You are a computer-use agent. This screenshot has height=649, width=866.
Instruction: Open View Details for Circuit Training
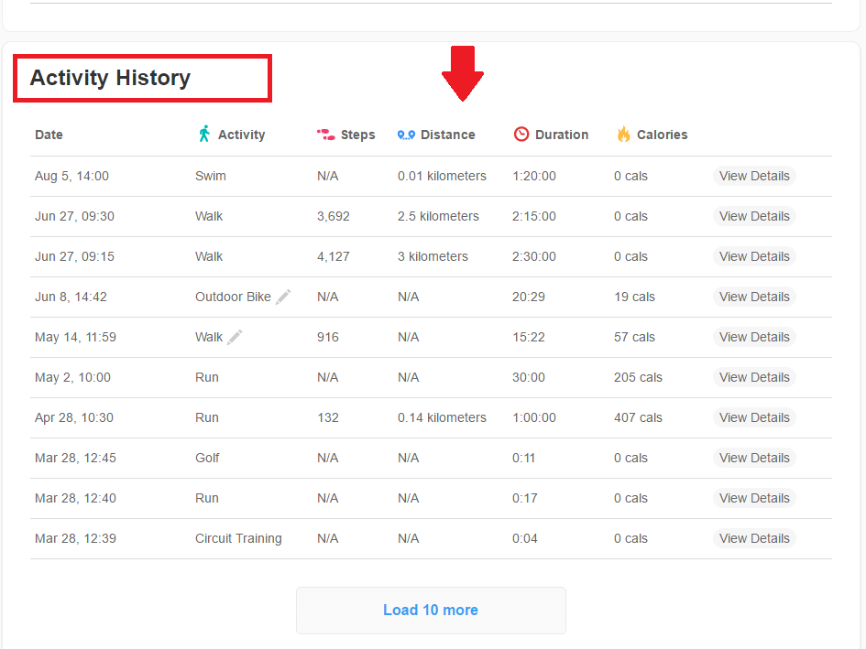click(x=754, y=538)
